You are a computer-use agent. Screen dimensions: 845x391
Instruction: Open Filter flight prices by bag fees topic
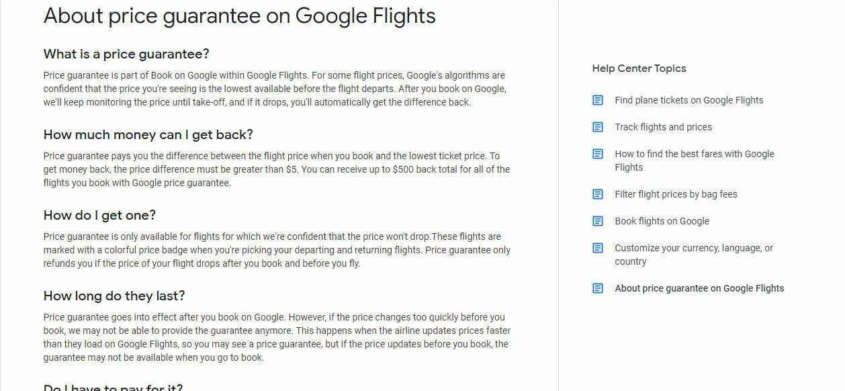[676, 194]
